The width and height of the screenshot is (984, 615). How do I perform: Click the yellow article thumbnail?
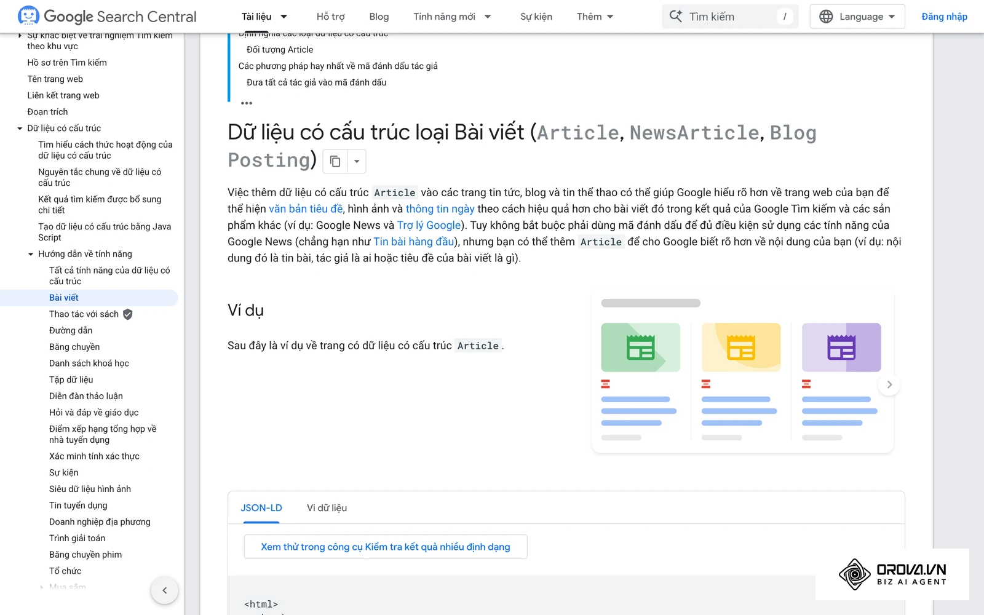pos(741,347)
